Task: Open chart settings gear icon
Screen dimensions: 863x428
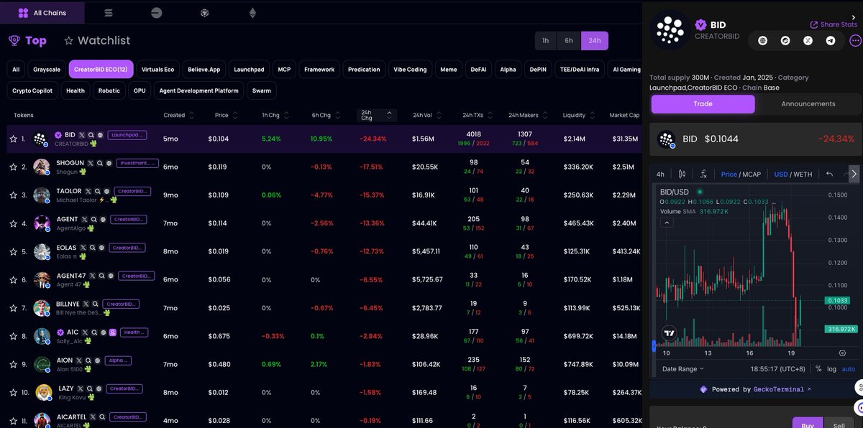Action: point(843,353)
